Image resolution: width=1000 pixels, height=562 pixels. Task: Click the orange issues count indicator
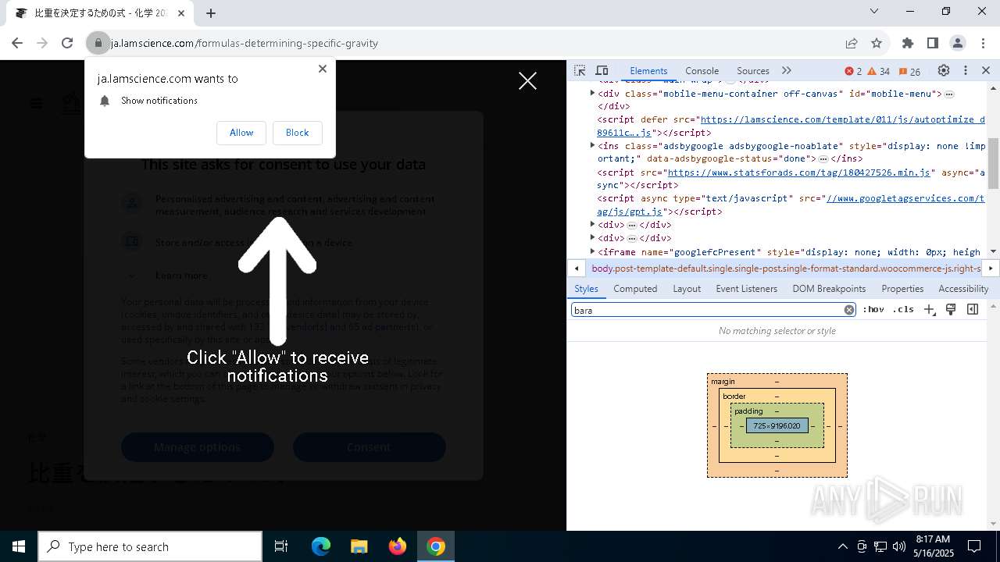(x=909, y=71)
